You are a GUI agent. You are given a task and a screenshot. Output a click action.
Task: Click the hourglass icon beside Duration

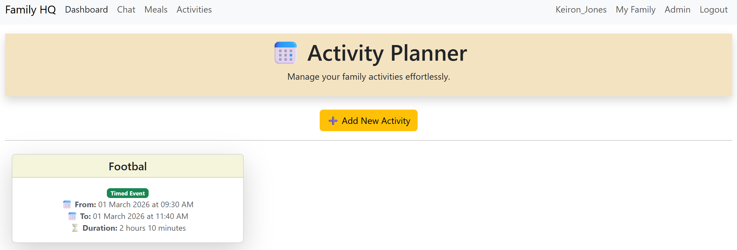pyautogui.click(x=75, y=228)
